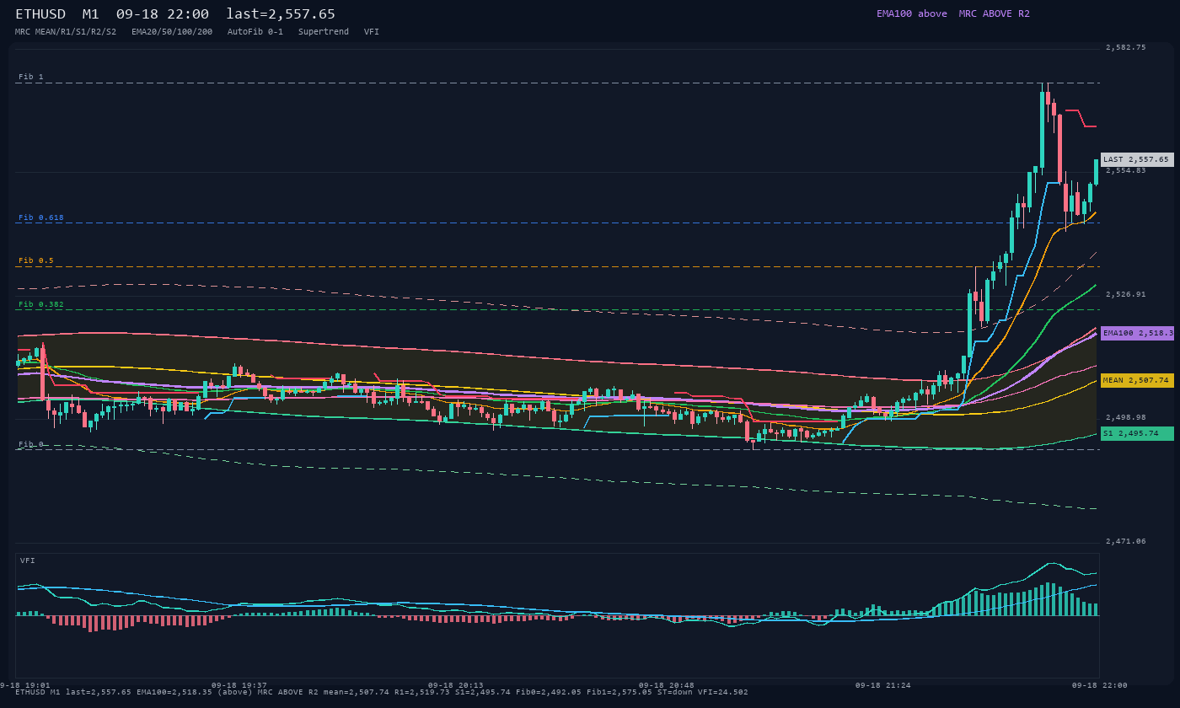Select the EMA20/50/100/200 legend entry

pos(172,31)
